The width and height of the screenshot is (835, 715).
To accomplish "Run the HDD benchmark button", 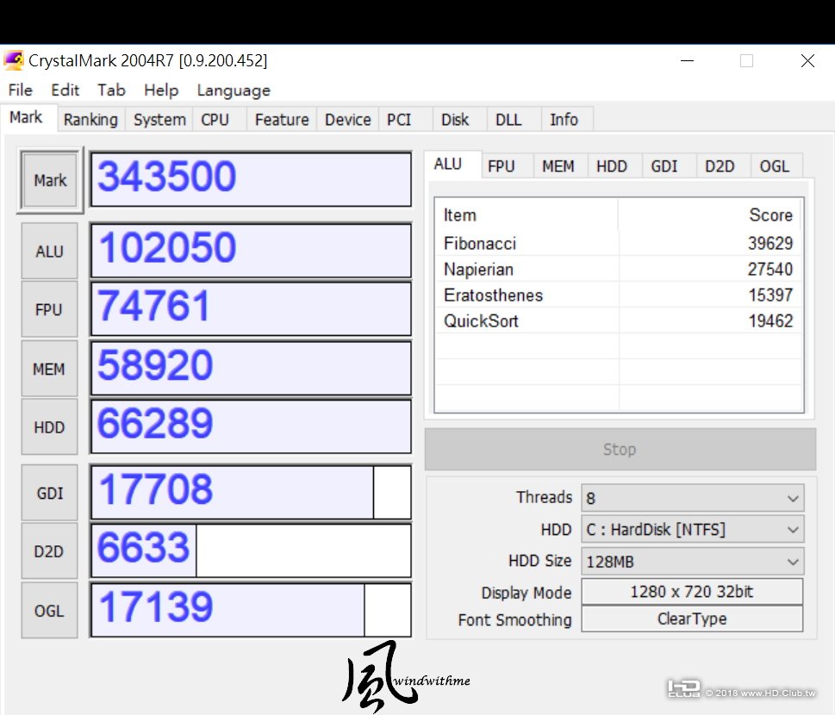I will (x=49, y=427).
